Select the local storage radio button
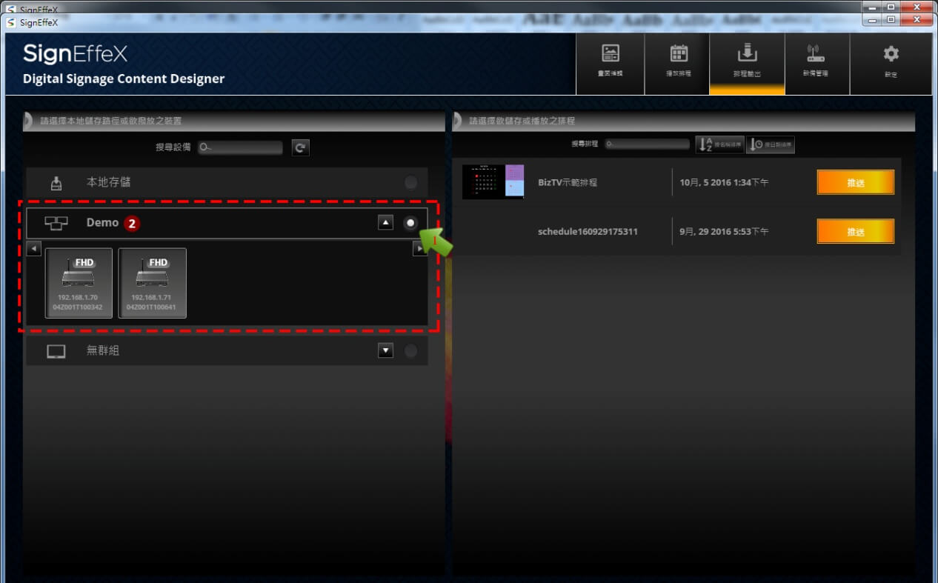The height and width of the screenshot is (583, 938). 410,182
